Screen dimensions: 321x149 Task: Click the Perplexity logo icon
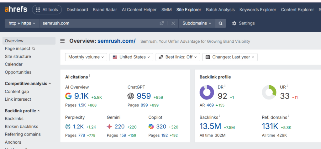pyautogui.click(x=68, y=127)
